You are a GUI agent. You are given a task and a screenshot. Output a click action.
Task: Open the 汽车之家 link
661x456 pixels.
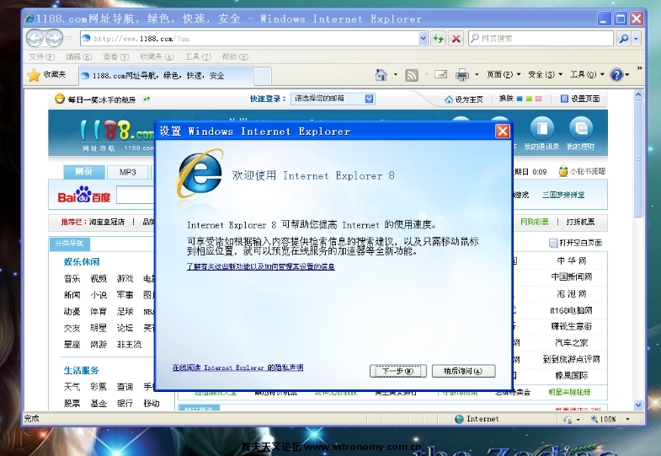572,343
